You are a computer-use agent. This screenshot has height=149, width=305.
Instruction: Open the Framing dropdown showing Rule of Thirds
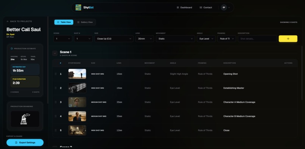click(x=227, y=38)
